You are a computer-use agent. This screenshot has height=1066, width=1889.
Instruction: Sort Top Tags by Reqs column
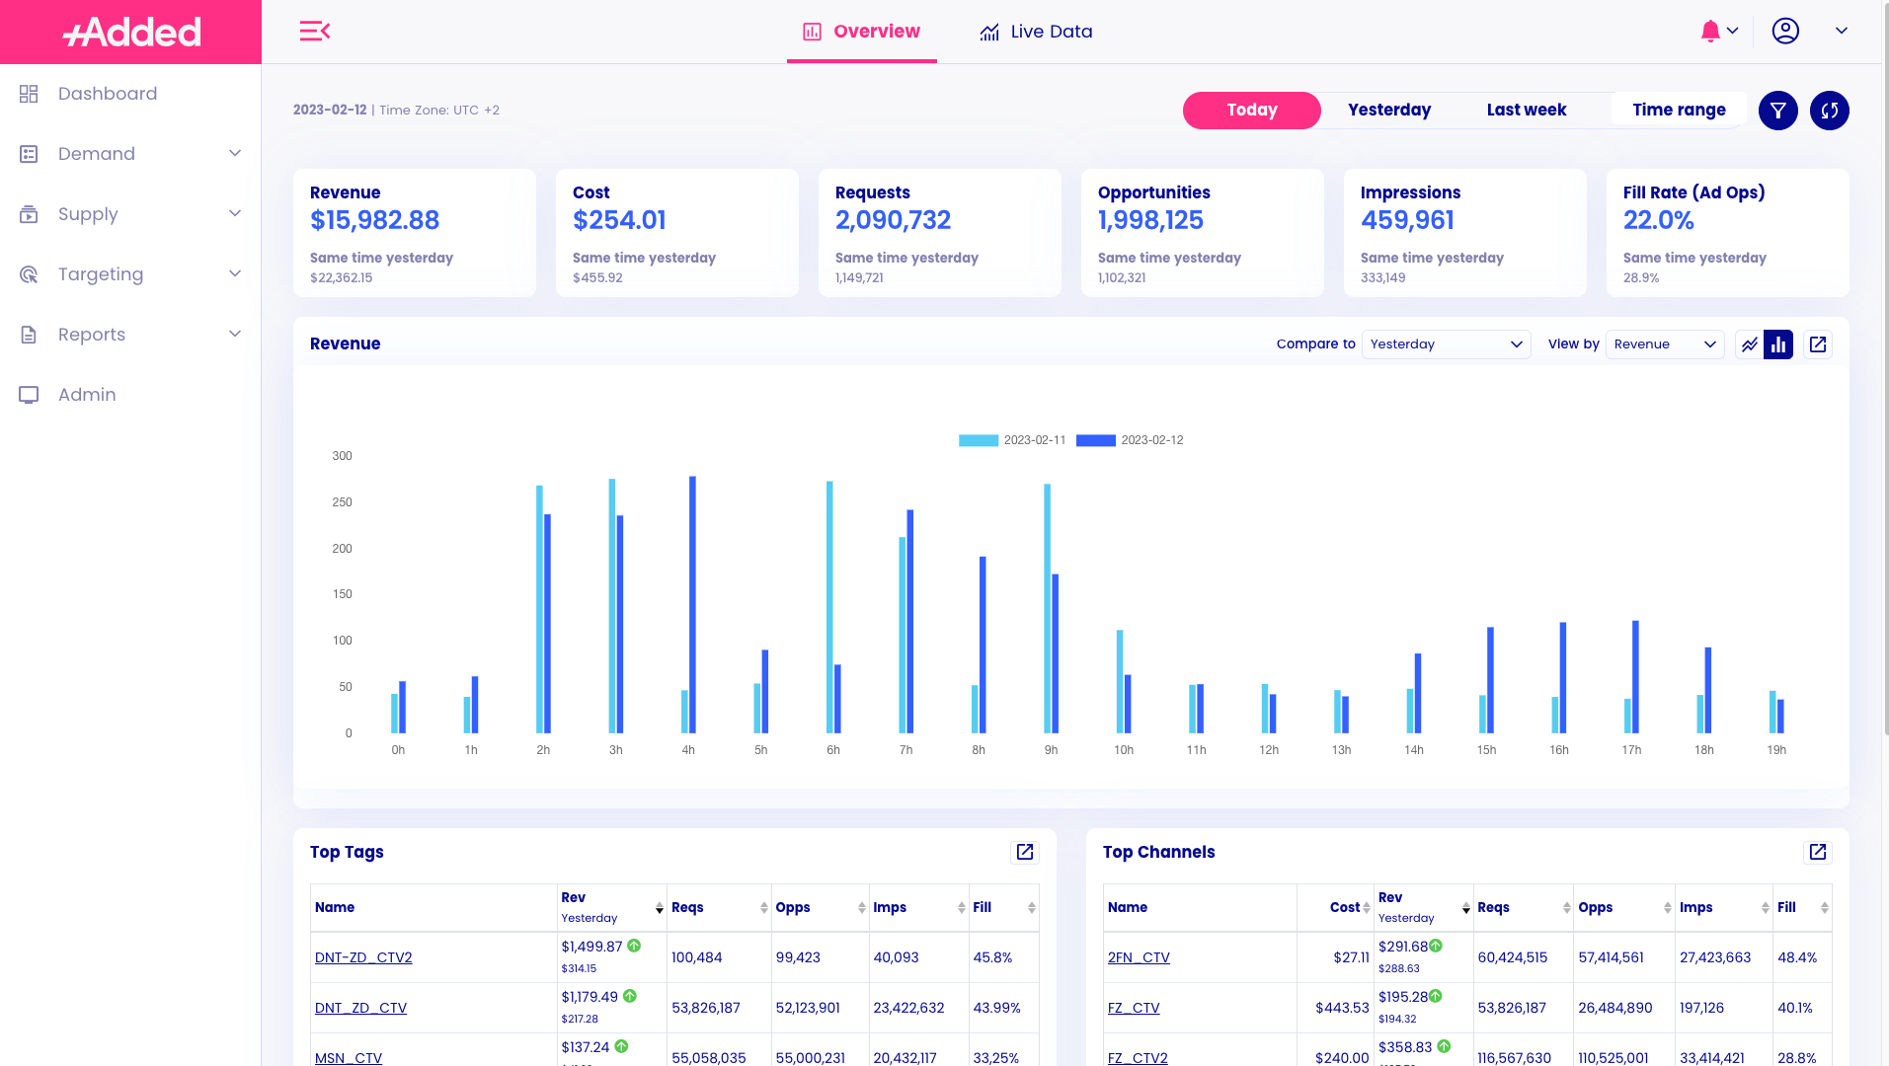(763, 908)
